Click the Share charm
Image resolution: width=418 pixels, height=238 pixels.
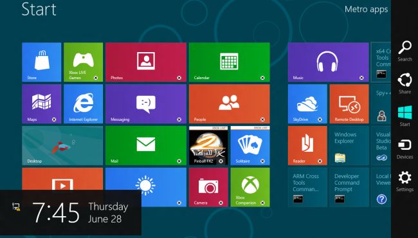pos(404,84)
